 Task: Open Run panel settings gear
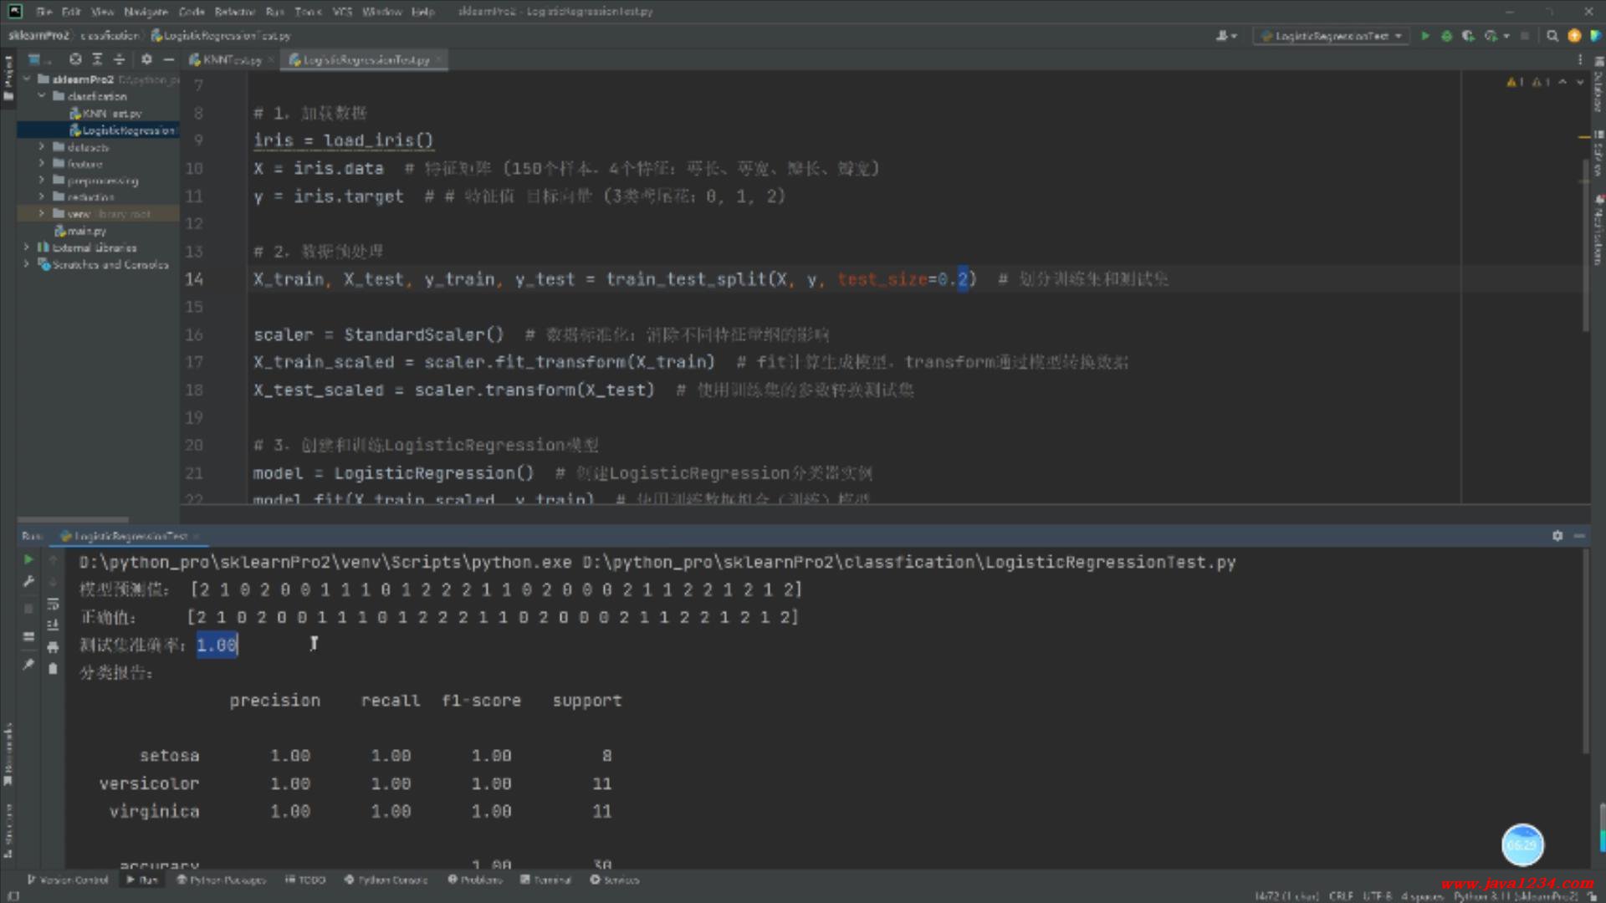(1557, 536)
